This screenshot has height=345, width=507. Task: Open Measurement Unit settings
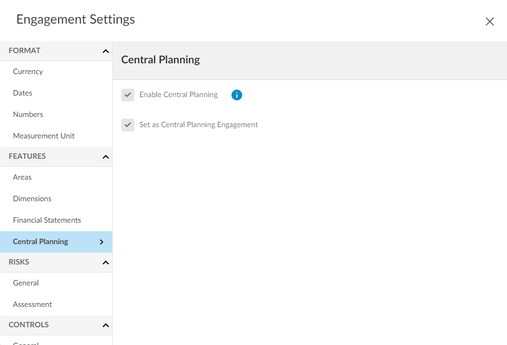pos(44,136)
